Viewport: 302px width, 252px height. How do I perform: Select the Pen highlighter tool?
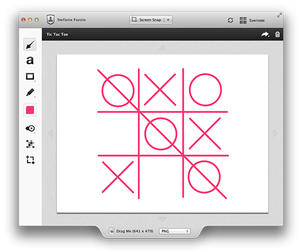(30, 92)
